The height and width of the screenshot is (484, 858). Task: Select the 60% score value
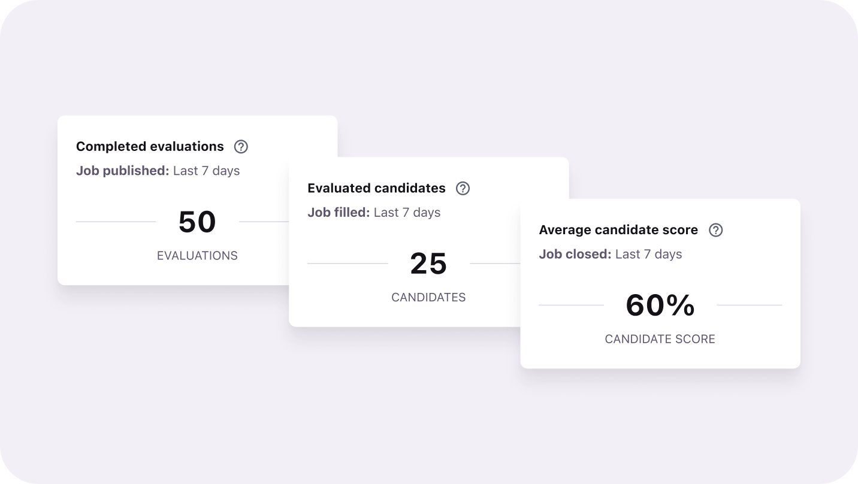660,305
